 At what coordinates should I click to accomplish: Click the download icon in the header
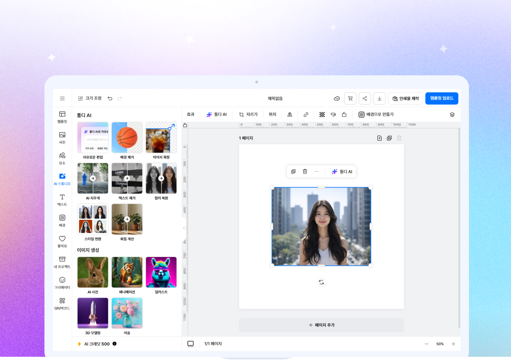pyautogui.click(x=379, y=99)
